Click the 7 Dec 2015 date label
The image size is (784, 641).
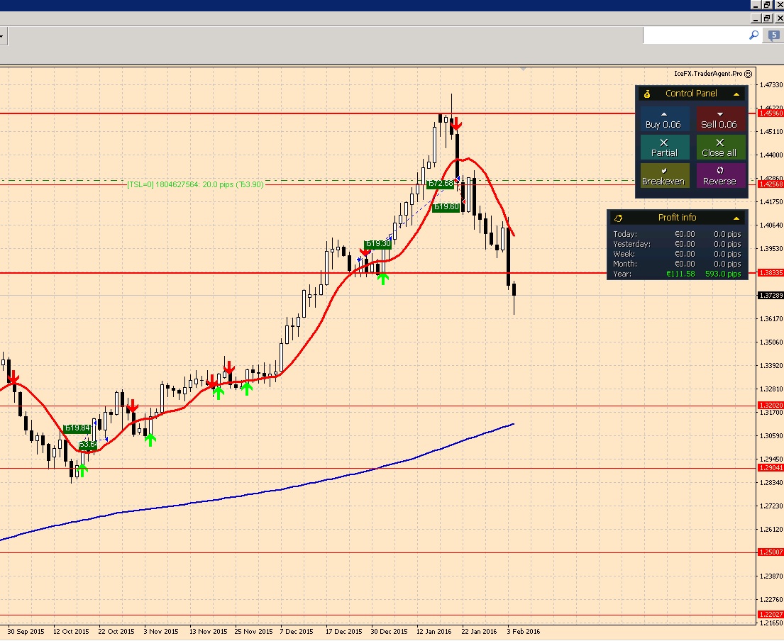tap(297, 632)
